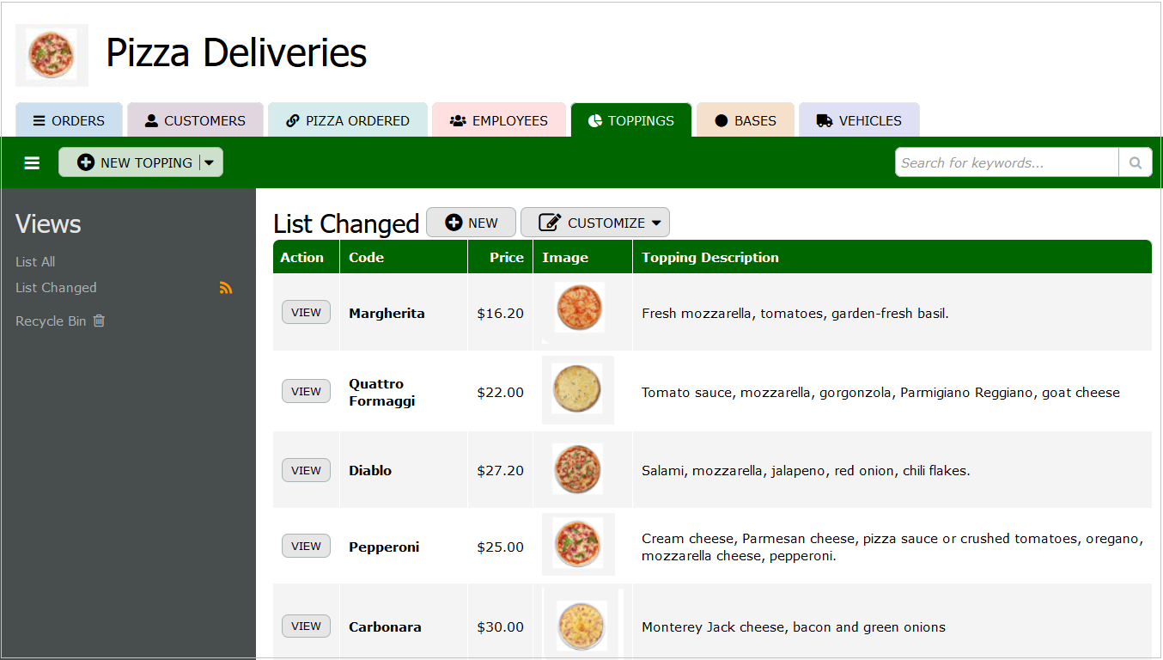Viewport: 1163px width, 660px height.
Task: Select the Bases tab
Action: tap(745, 120)
